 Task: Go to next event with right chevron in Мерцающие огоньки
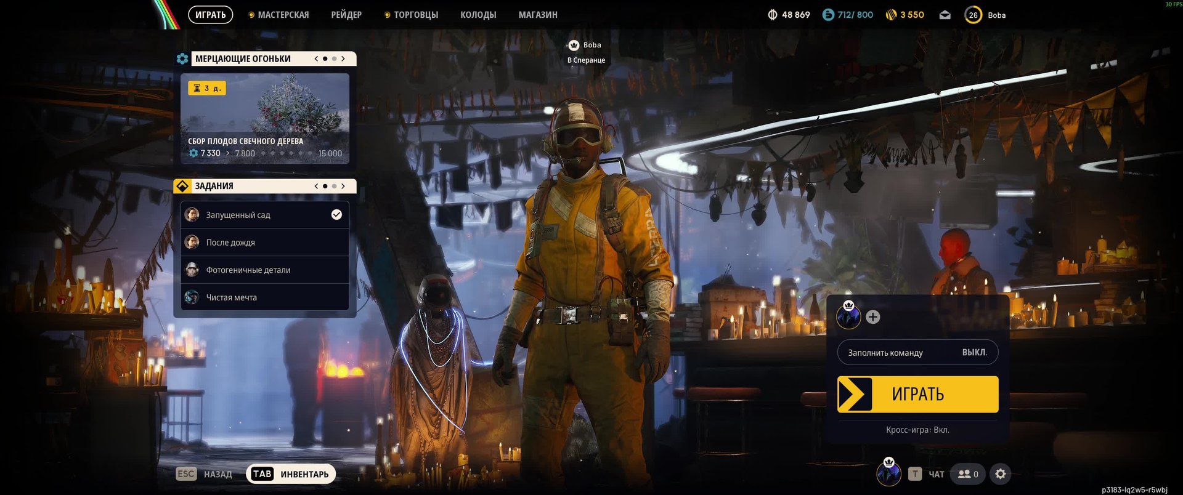[x=343, y=58]
